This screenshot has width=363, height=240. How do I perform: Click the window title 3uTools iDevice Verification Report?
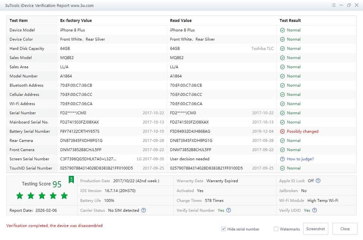tap(49, 6)
